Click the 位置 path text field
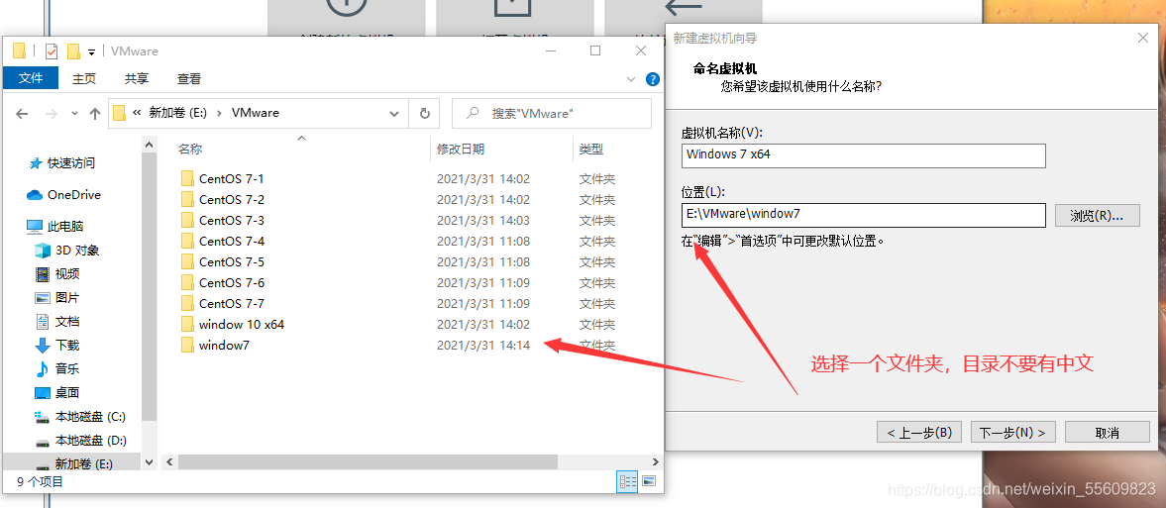This screenshot has width=1166, height=508. click(863, 215)
